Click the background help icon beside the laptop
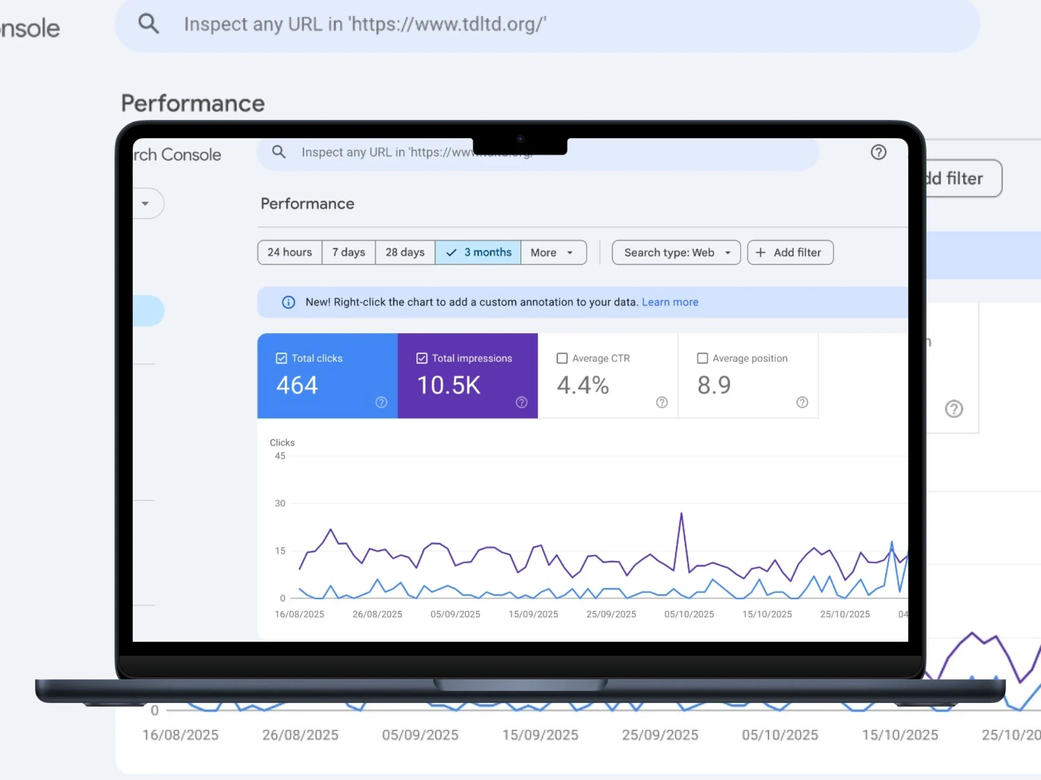This screenshot has height=780, width=1041. click(x=954, y=409)
